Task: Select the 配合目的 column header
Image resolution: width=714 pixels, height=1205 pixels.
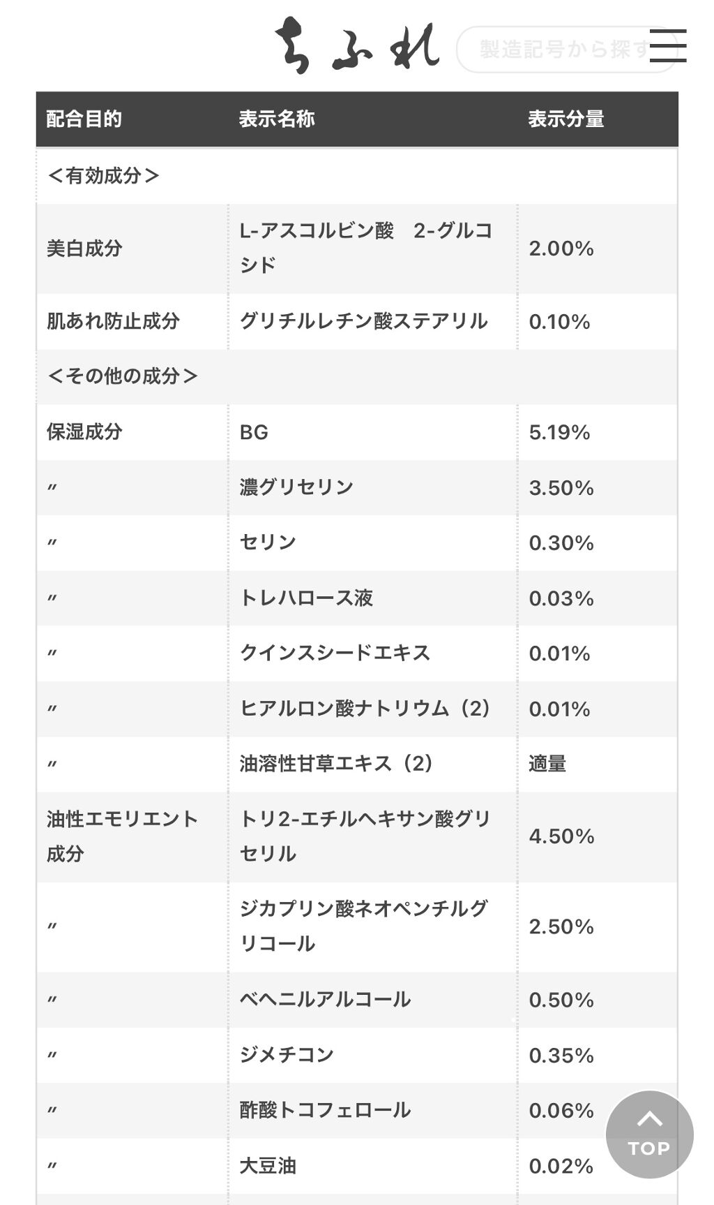Action: [x=84, y=119]
